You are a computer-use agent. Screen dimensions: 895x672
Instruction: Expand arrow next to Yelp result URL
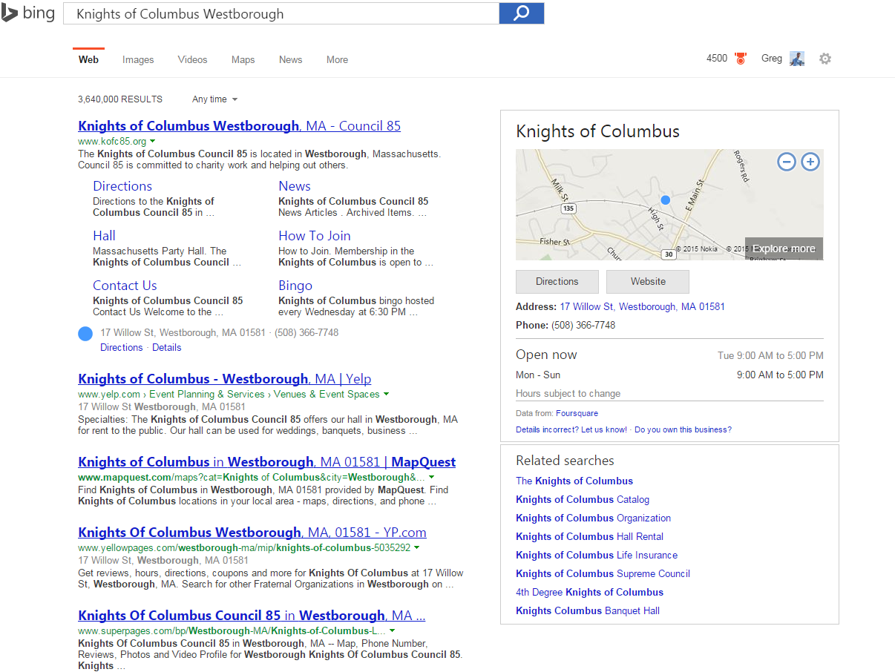pos(386,394)
